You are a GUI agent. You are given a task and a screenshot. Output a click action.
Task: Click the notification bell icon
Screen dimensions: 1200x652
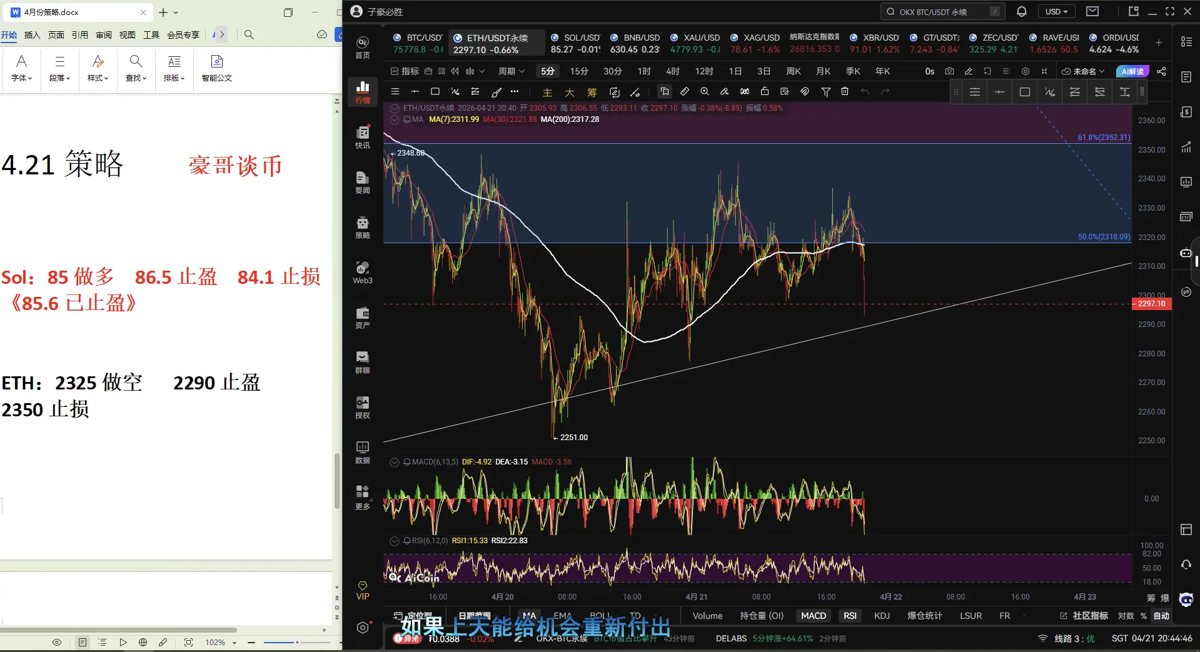(1022, 11)
